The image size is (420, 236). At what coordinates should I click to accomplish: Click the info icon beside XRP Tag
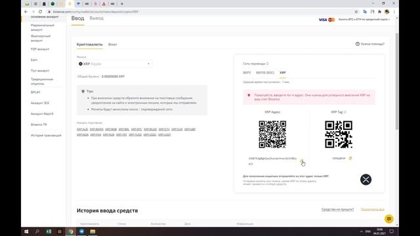coord(345,112)
